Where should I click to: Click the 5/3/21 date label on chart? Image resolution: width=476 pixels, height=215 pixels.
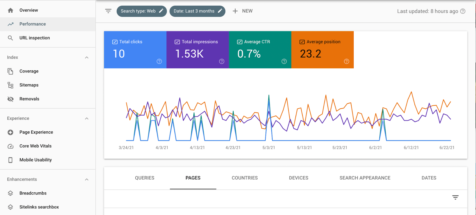pos(269,148)
